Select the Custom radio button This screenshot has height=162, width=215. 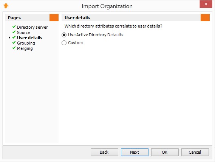click(64, 43)
